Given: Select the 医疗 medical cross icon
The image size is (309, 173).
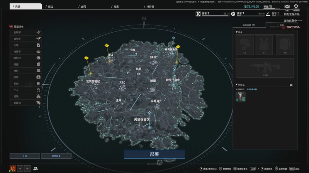Looking at the screenshot, I should pos(38,77).
